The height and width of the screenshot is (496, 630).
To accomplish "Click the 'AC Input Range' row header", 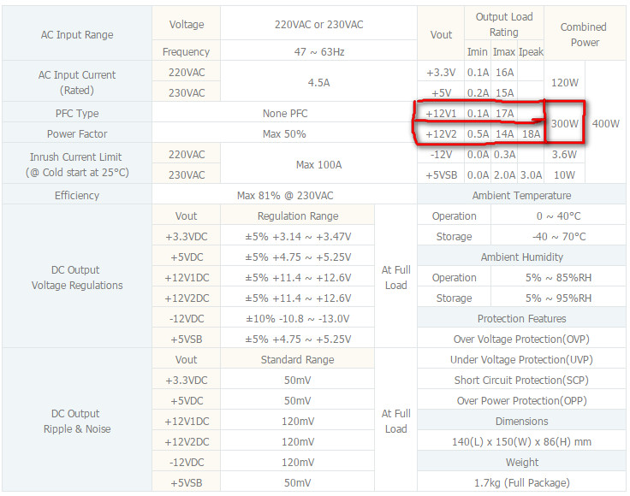I will (x=77, y=34).
